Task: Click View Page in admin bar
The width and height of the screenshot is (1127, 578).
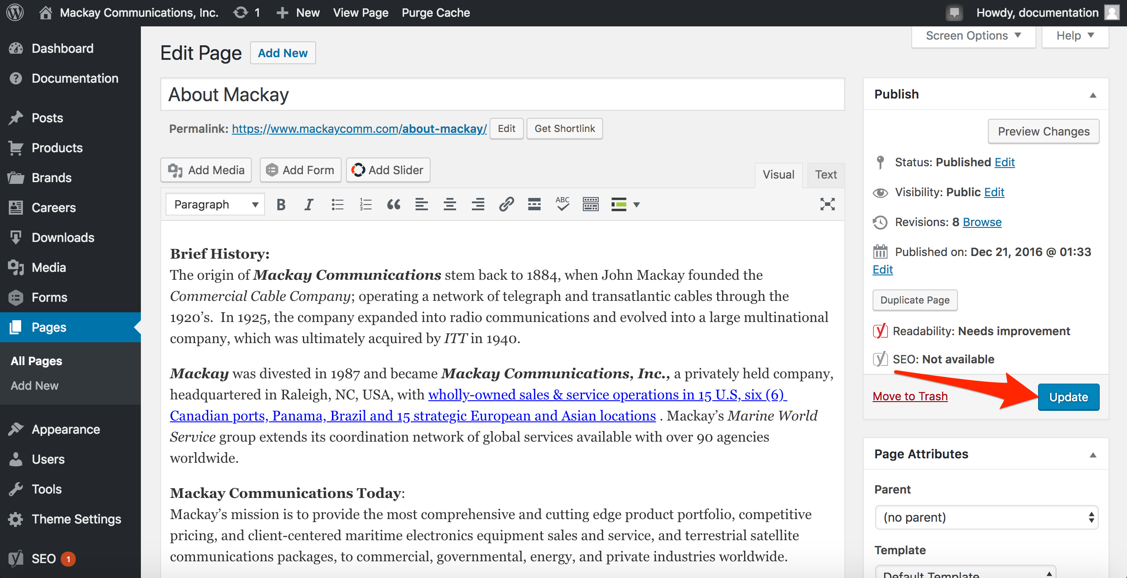Action: pyautogui.click(x=361, y=12)
